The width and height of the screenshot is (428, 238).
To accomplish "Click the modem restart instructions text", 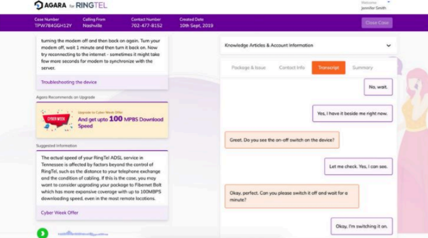I will [x=101, y=55].
